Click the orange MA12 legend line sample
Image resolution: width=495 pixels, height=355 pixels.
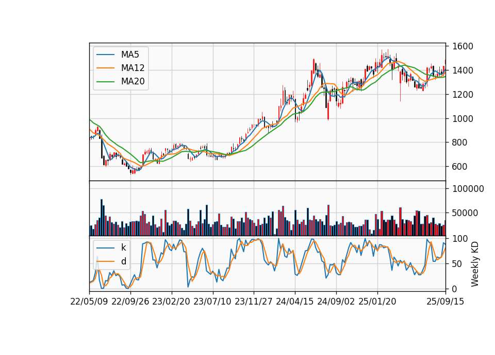[105, 68]
